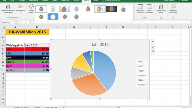Click chart title Jahr 2015
This screenshot has height=108, width=192.
(x=100, y=44)
